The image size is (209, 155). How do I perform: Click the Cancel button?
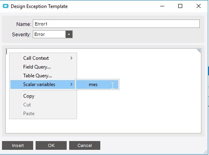point(85,145)
